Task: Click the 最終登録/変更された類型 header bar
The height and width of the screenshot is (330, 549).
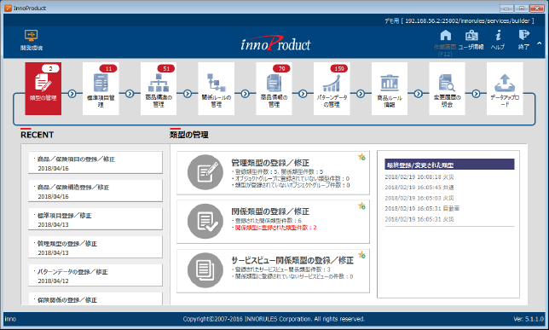Action: 449,165
